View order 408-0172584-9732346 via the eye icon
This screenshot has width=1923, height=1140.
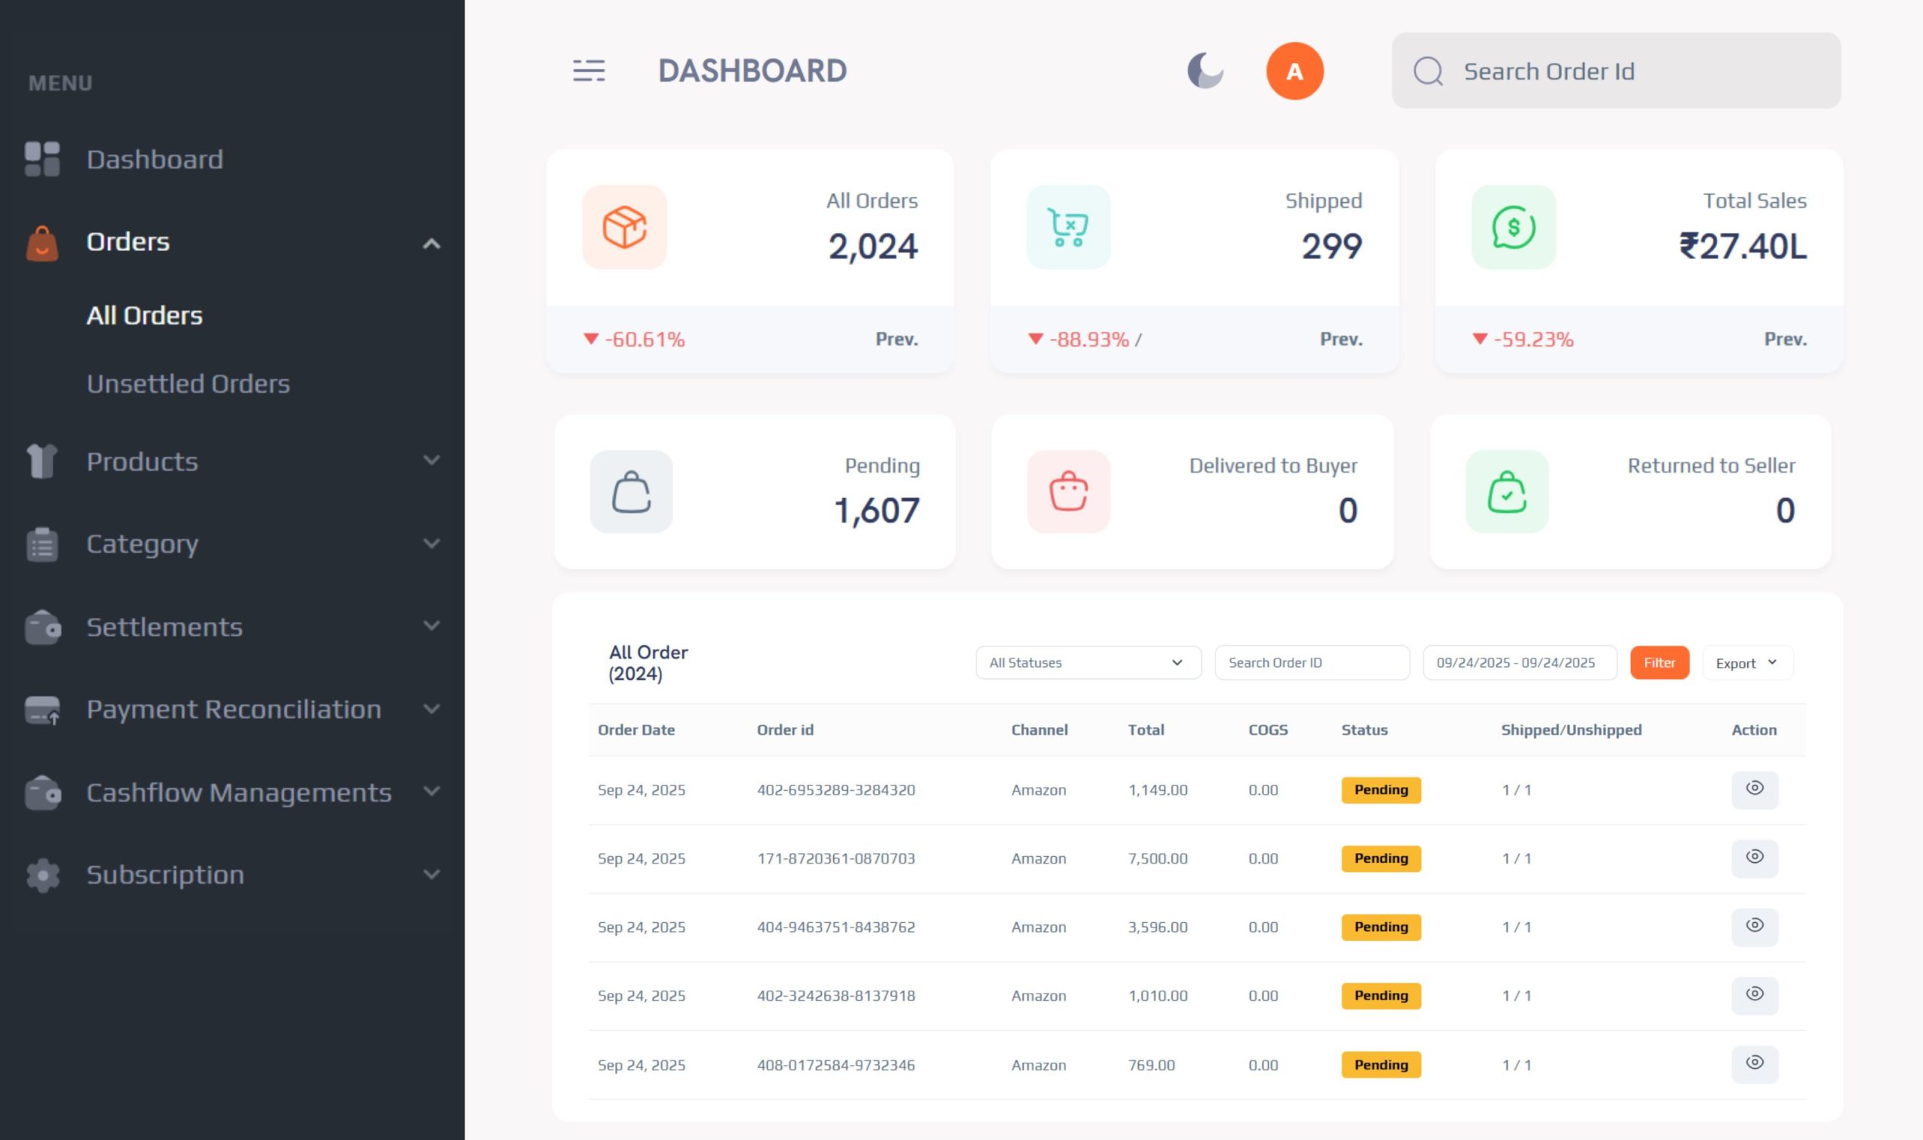(1754, 1064)
